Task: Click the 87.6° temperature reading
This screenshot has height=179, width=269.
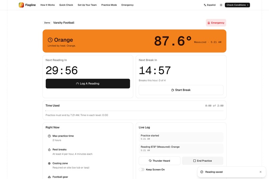Action: coord(173,41)
